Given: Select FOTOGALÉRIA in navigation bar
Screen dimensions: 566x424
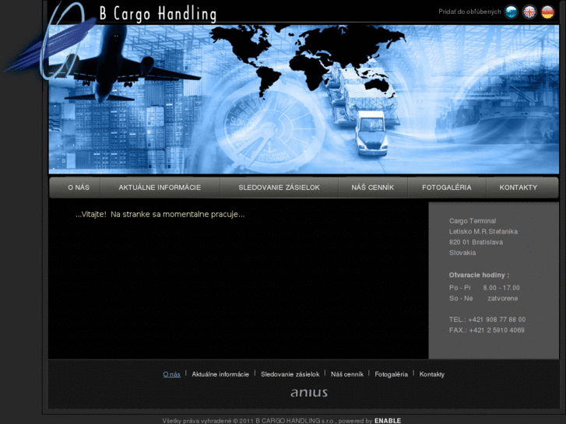Looking at the screenshot, I should click(447, 187).
